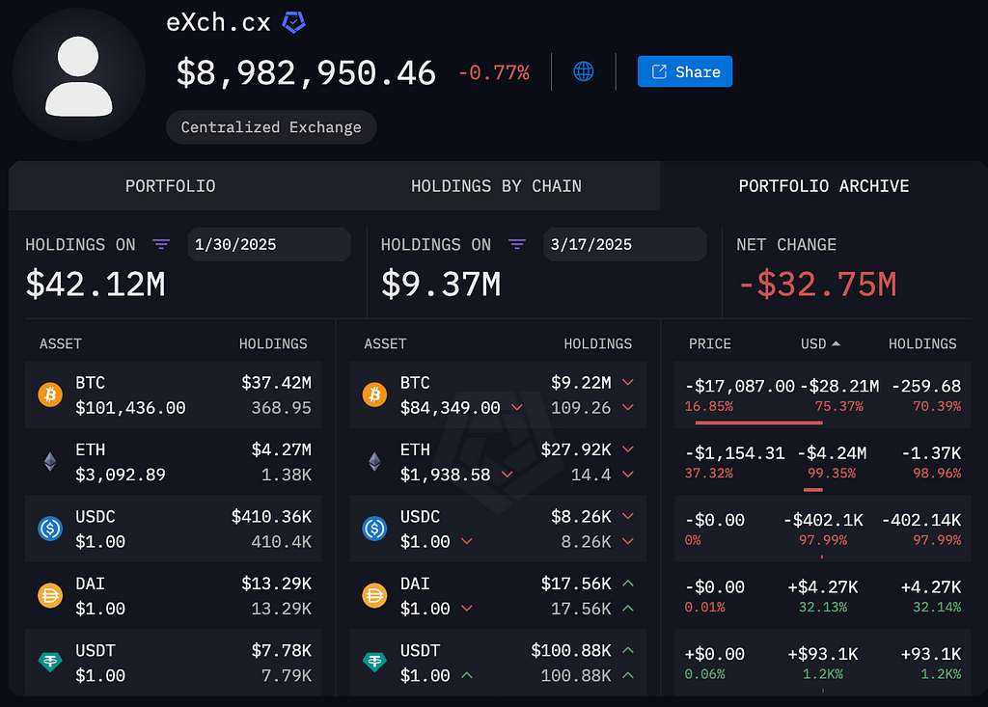Click the verified badge beside eXch.cx

click(293, 22)
